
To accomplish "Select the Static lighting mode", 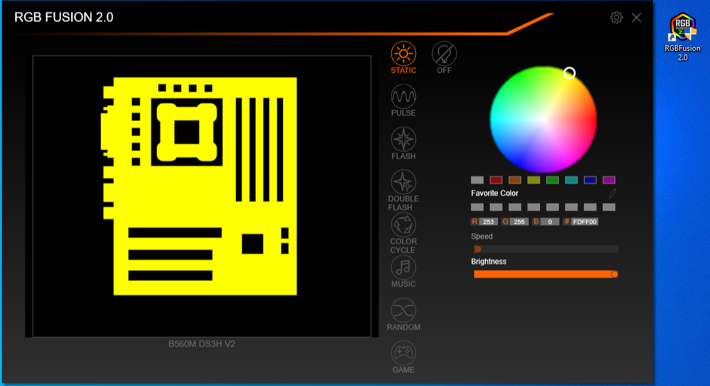I will [x=403, y=58].
